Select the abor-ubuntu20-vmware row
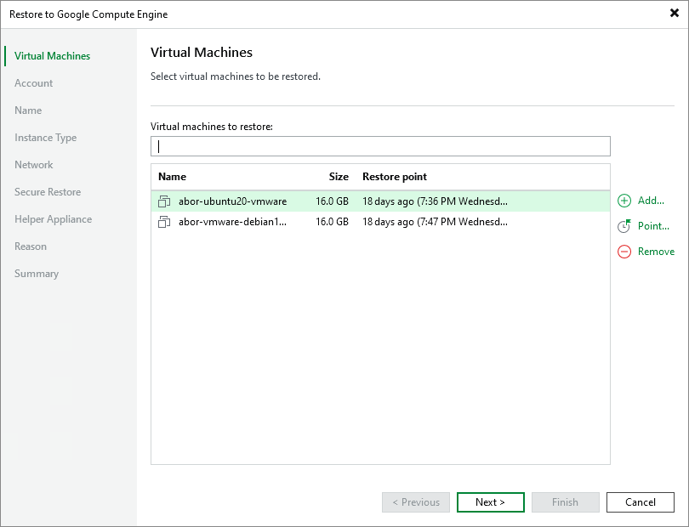The height and width of the screenshot is (527, 689). 380,201
